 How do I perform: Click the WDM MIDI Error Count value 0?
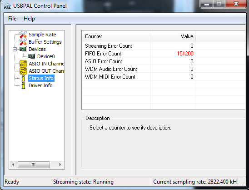click(192, 77)
